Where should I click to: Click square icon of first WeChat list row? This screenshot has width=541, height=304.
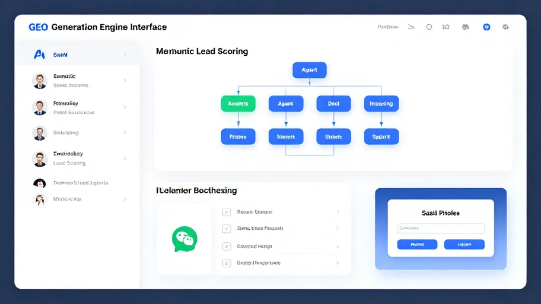coord(227,212)
